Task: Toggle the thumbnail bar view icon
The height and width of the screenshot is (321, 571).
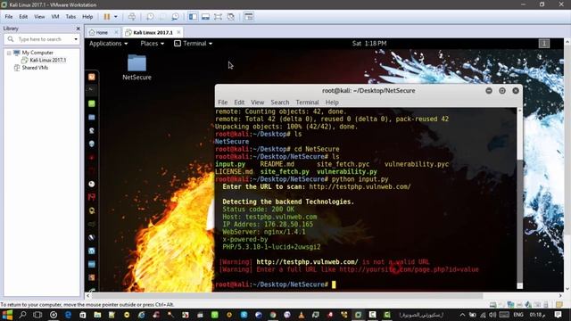Action: point(205,17)
